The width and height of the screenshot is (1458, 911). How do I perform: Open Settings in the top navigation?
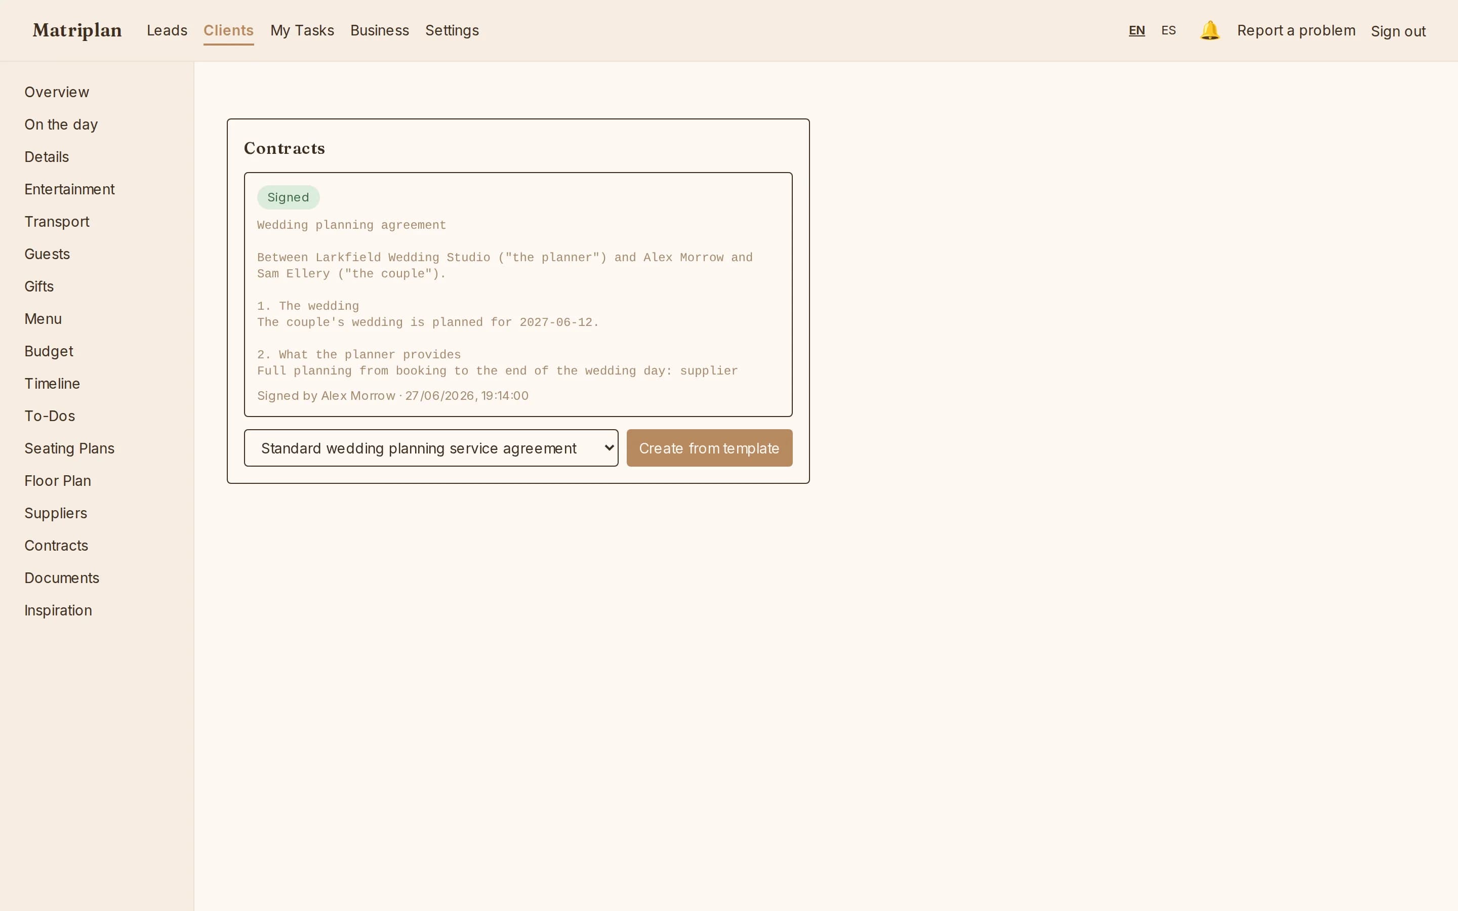click(452, 30)
